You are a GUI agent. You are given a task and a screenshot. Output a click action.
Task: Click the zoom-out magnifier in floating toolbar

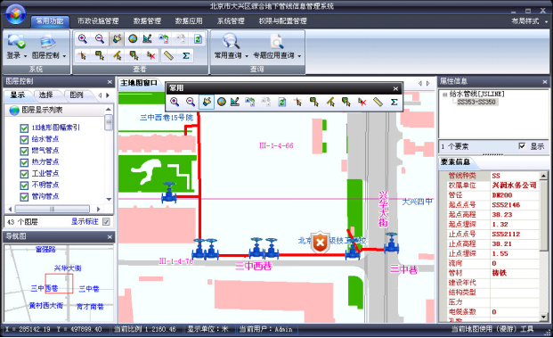click(x=191, y=102)
